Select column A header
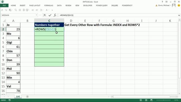181x102 pixels. click(x=13, y=21)
